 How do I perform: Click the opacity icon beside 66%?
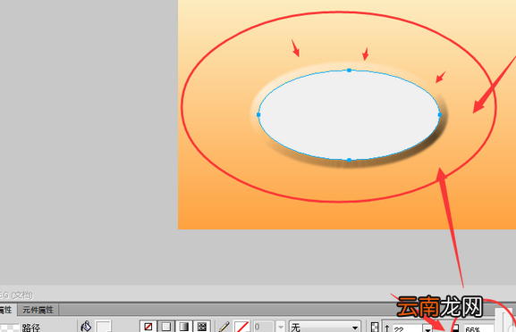point(455,328)
